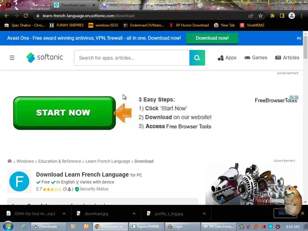Click the Softonic logo
Image resolution: width=308 pixels, height=231 pixels.
click(x=45, y=57)
